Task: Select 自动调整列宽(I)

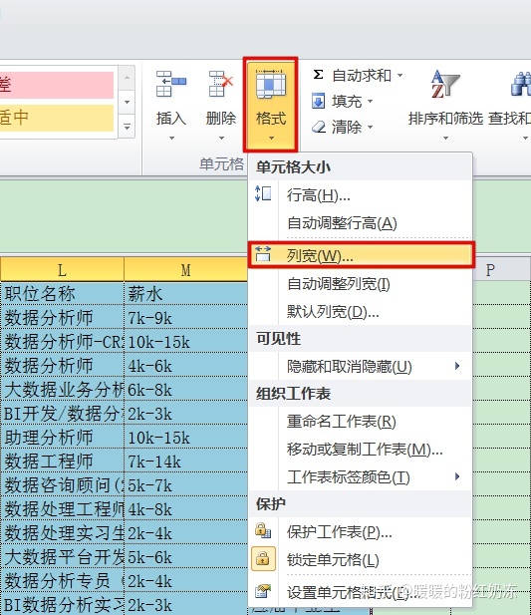Action: pos(360,283)
